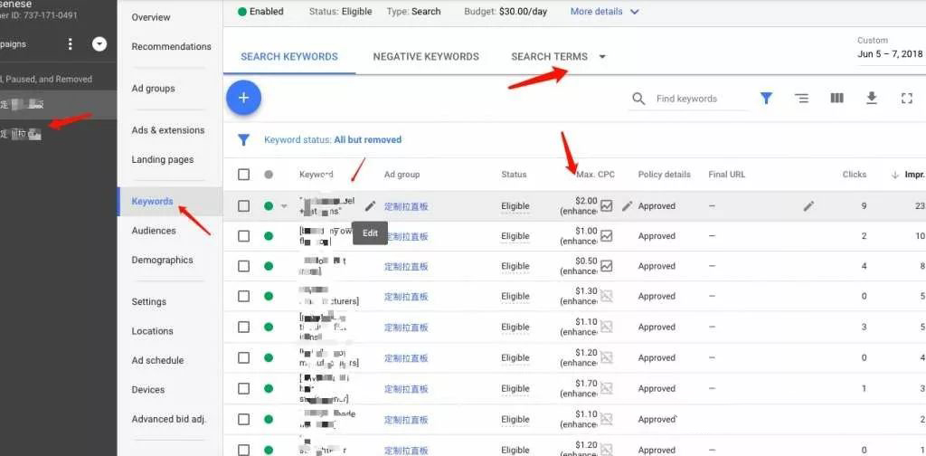The height and width of the screenshot is (456, 926).
Task: Tick the checkbox for $0.50 keyword row
Action: click(243, 266)
